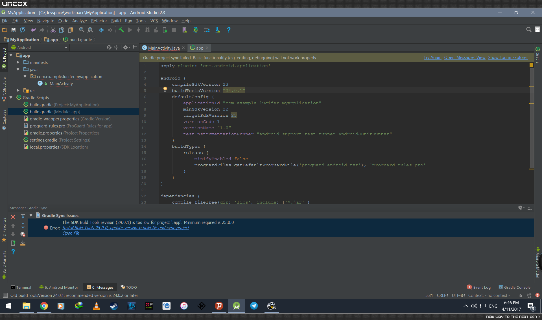This screenshot has height=320, width=542.
Task: Click the Help question mark toolbar icon
Action: coord(229,30)
